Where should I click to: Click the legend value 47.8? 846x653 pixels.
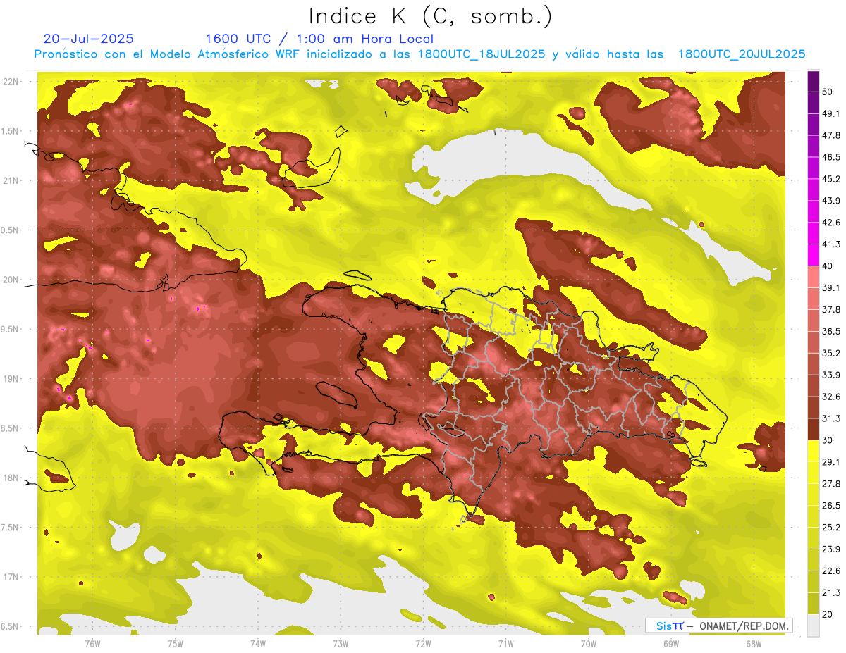(x=830, y=135)
